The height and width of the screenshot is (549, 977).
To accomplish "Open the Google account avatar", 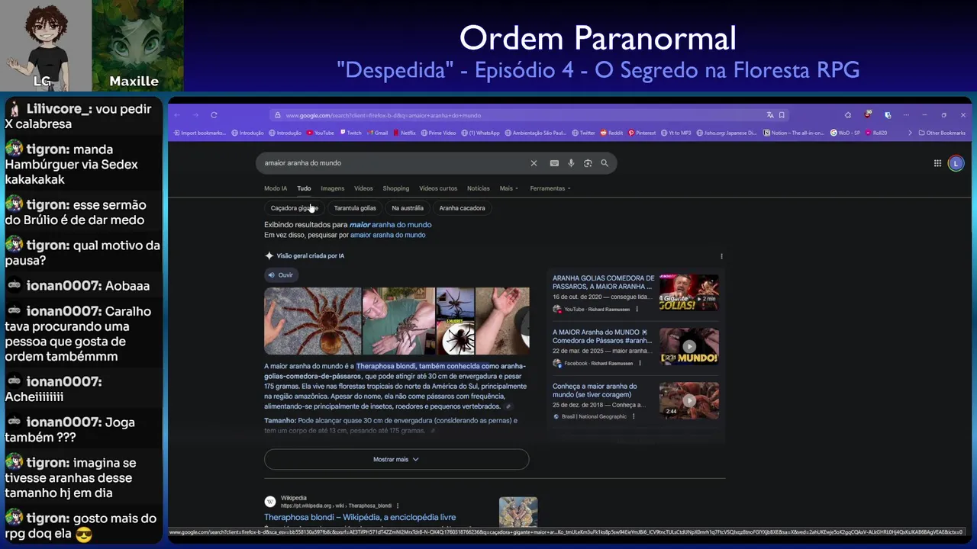I will click(956, 163).
